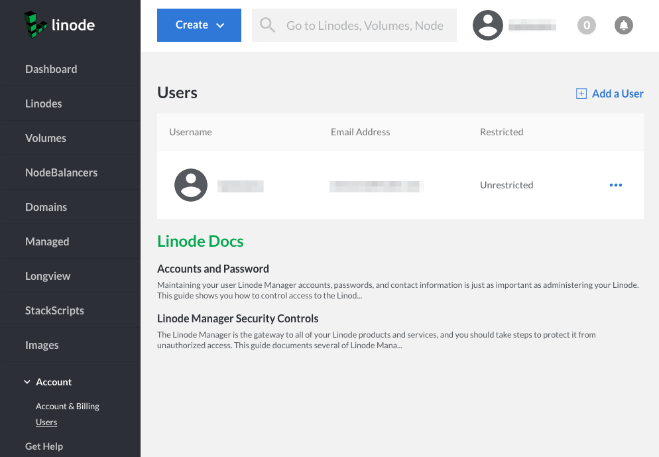Go to Dashboard in the sidebar

51,69
